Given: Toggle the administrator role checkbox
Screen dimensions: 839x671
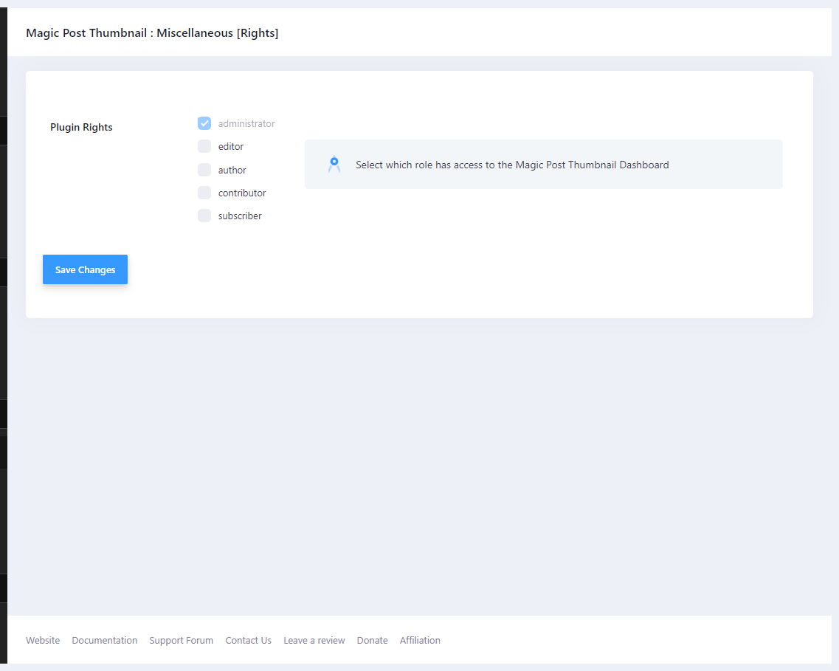Looking at the screenshot, I should point(204,123).
